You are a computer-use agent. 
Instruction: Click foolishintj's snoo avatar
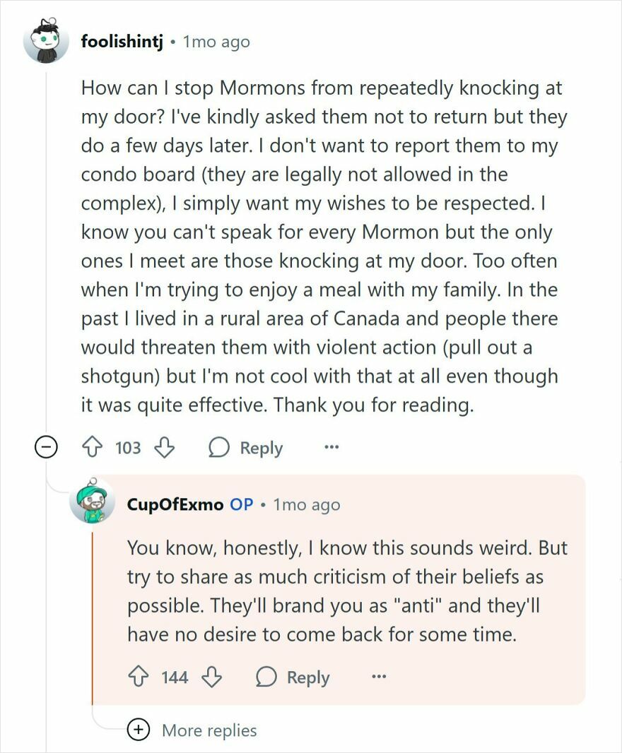[47, 41]
